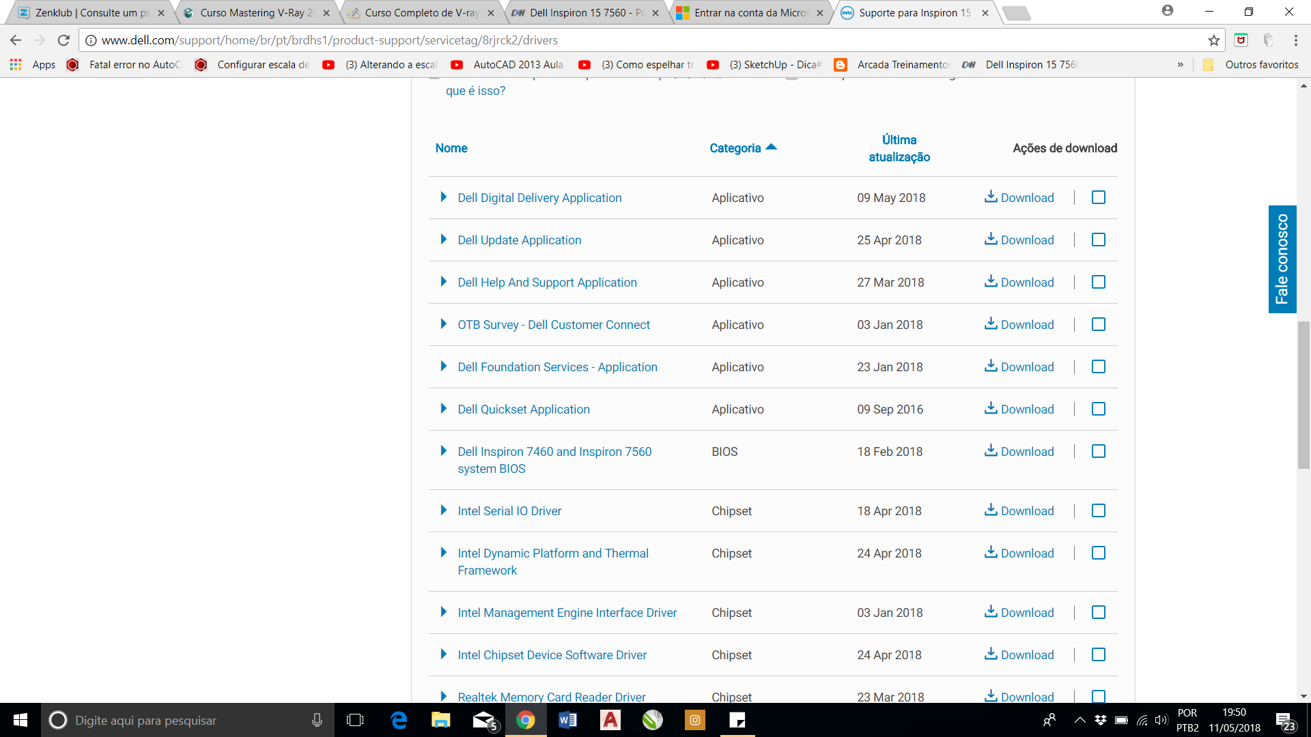Screen dimensions: 1311x737
Task: Open the volume control in the tray
Action: pyautogui.click(x=1161, y=720)
